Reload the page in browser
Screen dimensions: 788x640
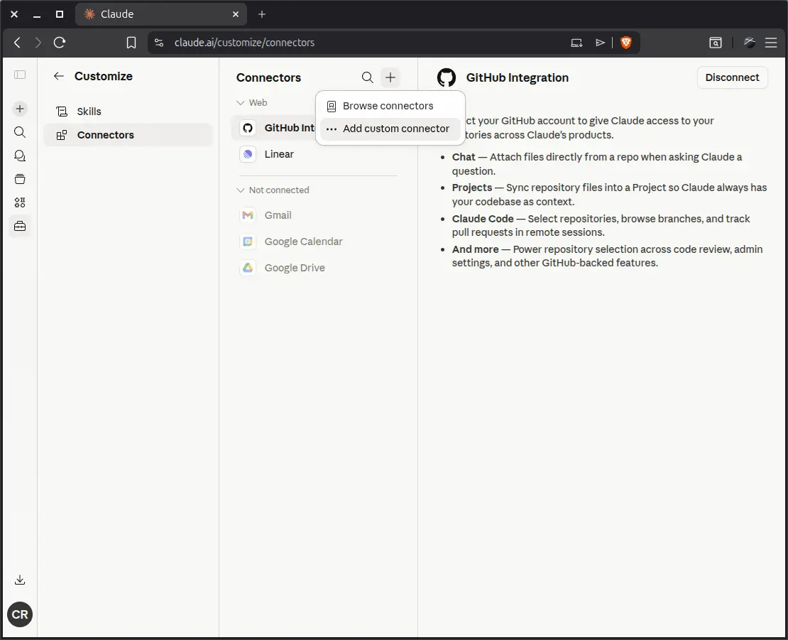coord(60,43)
